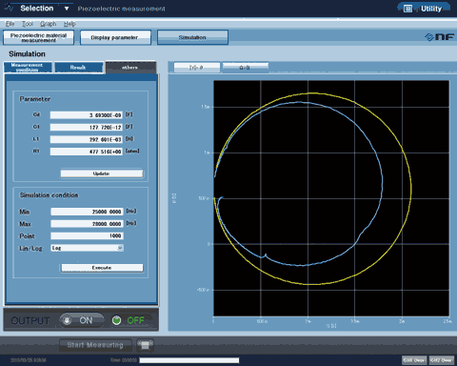The width and height of the screenshot is (457, 366).
Task: Click the NF logo
Action: coord(439,37)
